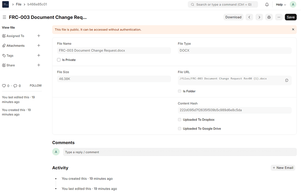
Task: Download the FRC-003 file
Action: [233, 17]
